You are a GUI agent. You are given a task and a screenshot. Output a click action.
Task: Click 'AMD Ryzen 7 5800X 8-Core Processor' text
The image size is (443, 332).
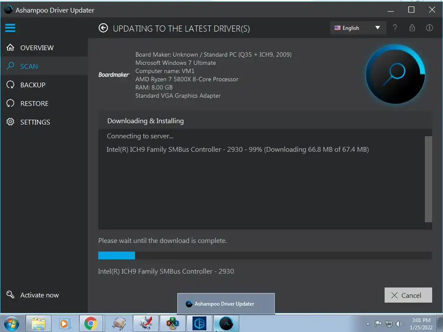[x=187, y=80]
